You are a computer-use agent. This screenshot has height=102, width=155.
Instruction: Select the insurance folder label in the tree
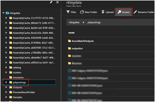tap(18, 78)
